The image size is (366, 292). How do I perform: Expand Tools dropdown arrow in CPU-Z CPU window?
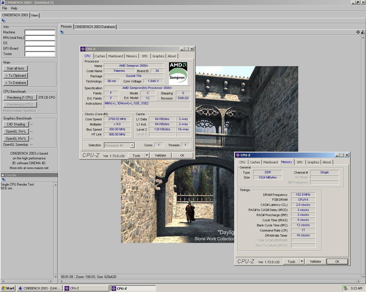[147, 155]
